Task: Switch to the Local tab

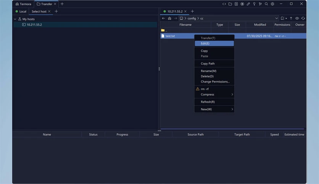Action: (x=21, y=11)
